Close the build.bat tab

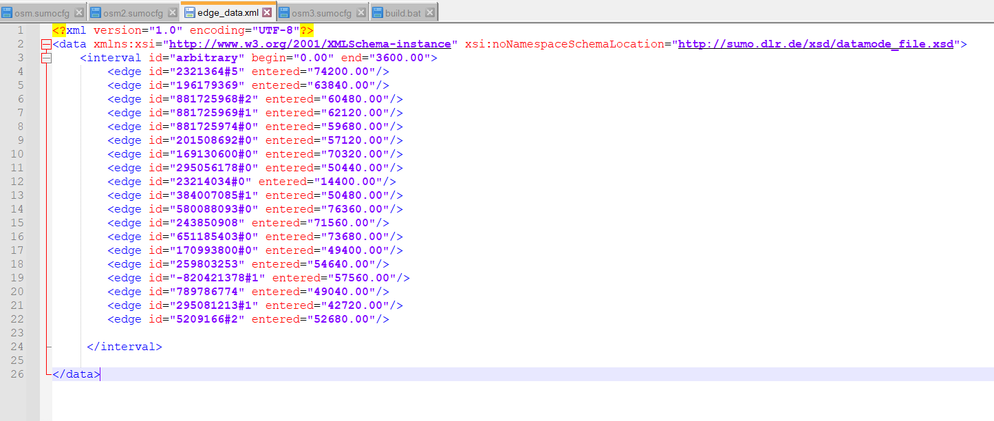click(430, 13)
